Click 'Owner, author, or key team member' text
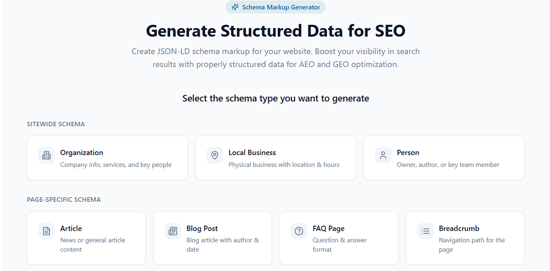The width and height of the screenshot is (550, 271). (x=448, y=165)
